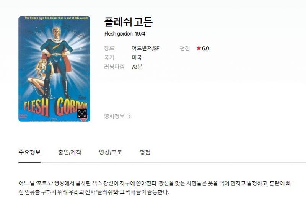306x216 pixels.
Task: Open the Flesh Gordon poster thumbnail
Action: tap(54, 69)
